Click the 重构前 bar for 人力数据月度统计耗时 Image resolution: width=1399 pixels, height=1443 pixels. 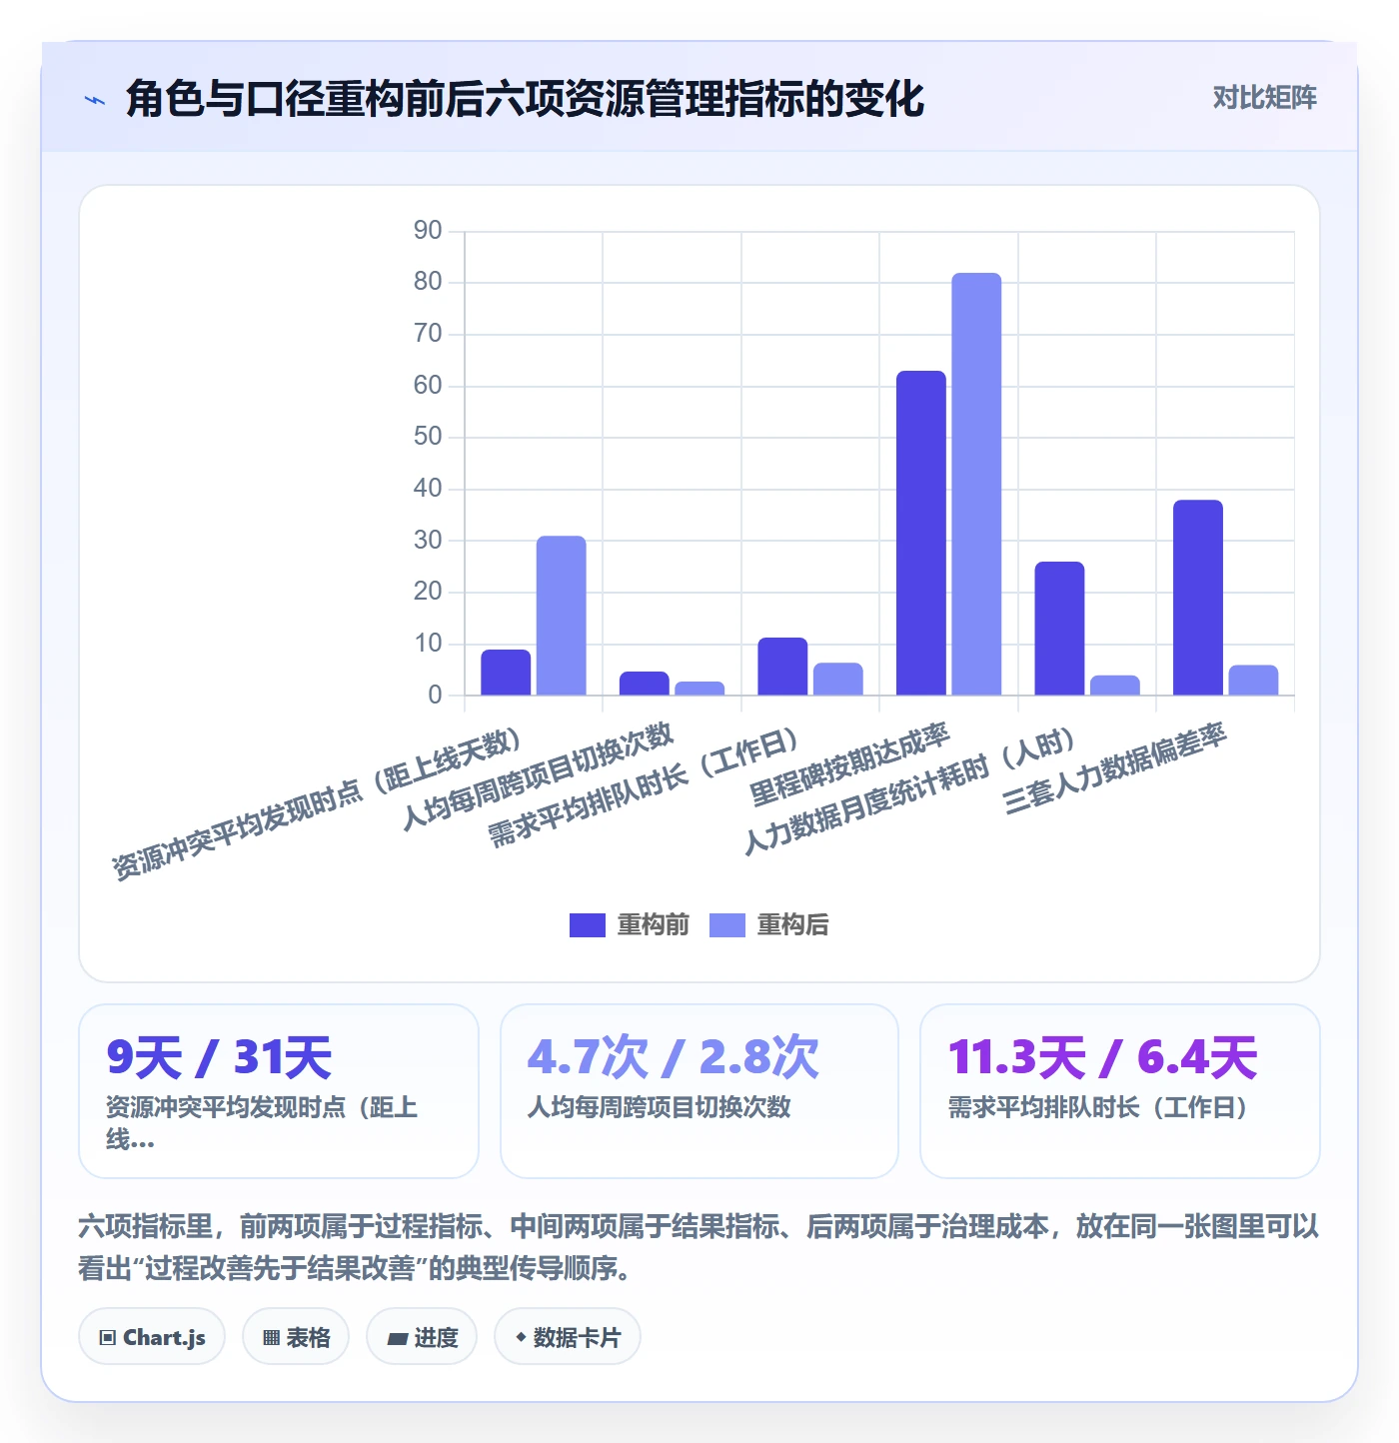(x=1059, y=628)
